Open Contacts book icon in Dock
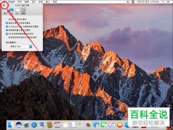 coord(50,125)
